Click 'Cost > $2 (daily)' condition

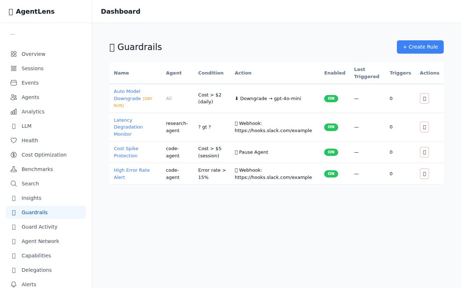pos(210,98)
